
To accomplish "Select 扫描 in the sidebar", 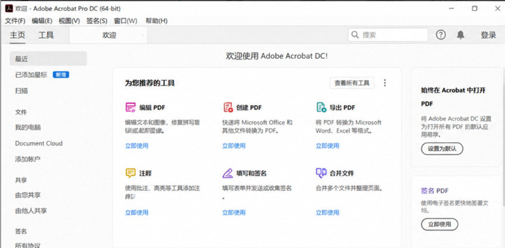I will (x=21, y=91).
